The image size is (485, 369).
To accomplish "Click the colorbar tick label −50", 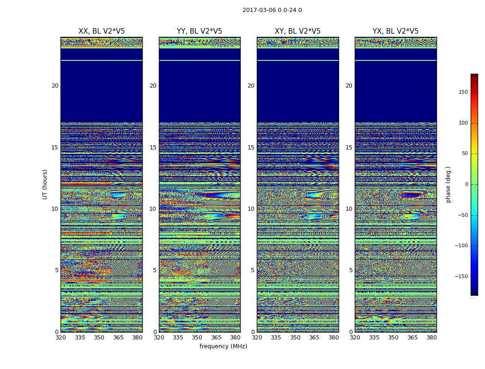I will click(x=463, y=215).
